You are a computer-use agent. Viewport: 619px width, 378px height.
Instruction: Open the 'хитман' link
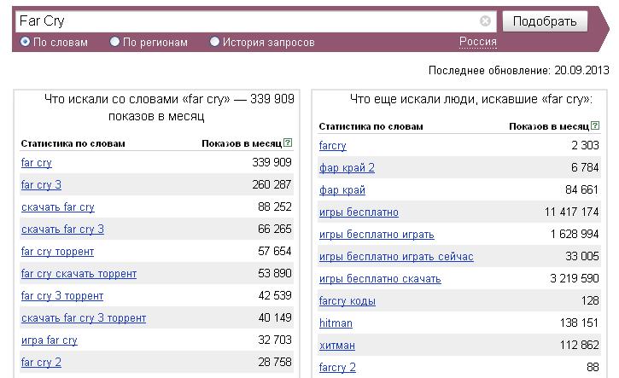pyautogui.click(x=336, y=346)
